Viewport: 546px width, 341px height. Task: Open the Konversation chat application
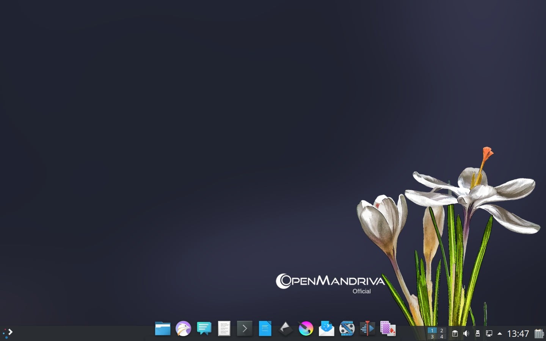tap(204, 329)
